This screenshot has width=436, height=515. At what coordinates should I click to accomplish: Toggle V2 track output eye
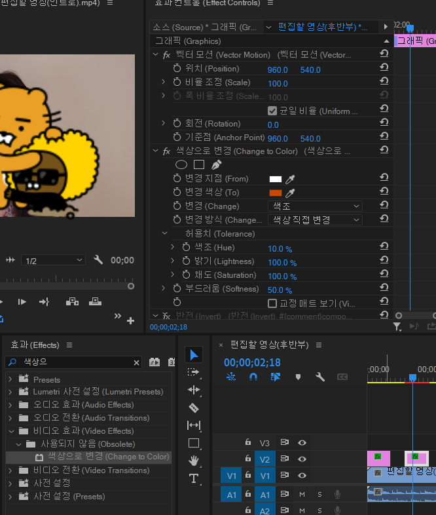coord(302,459)
